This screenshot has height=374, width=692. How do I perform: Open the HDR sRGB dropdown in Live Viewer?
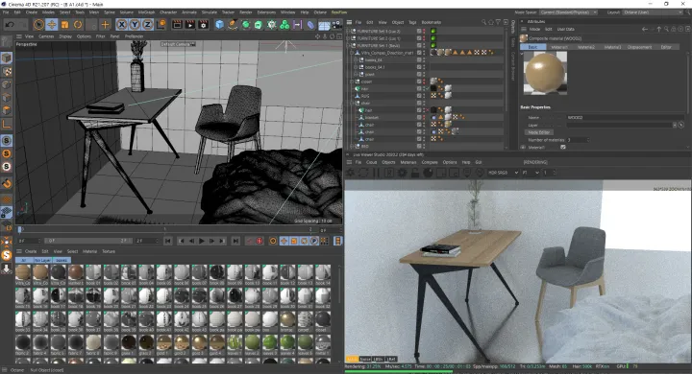click(503, 173)
